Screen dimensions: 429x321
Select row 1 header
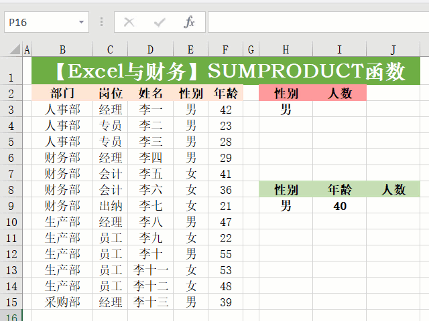click(x=11, y=71)
